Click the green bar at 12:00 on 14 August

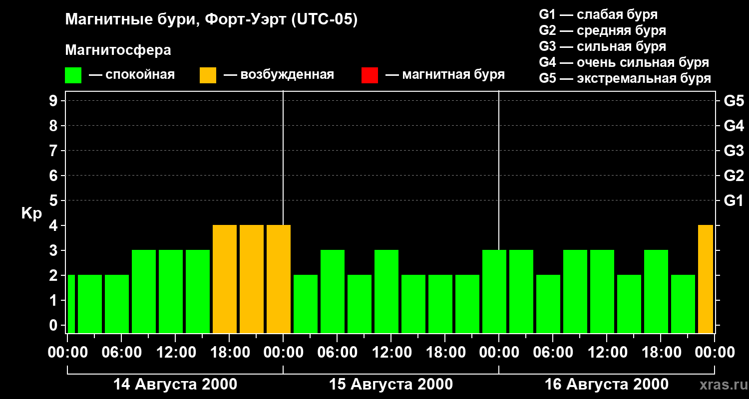click(171, 291)
